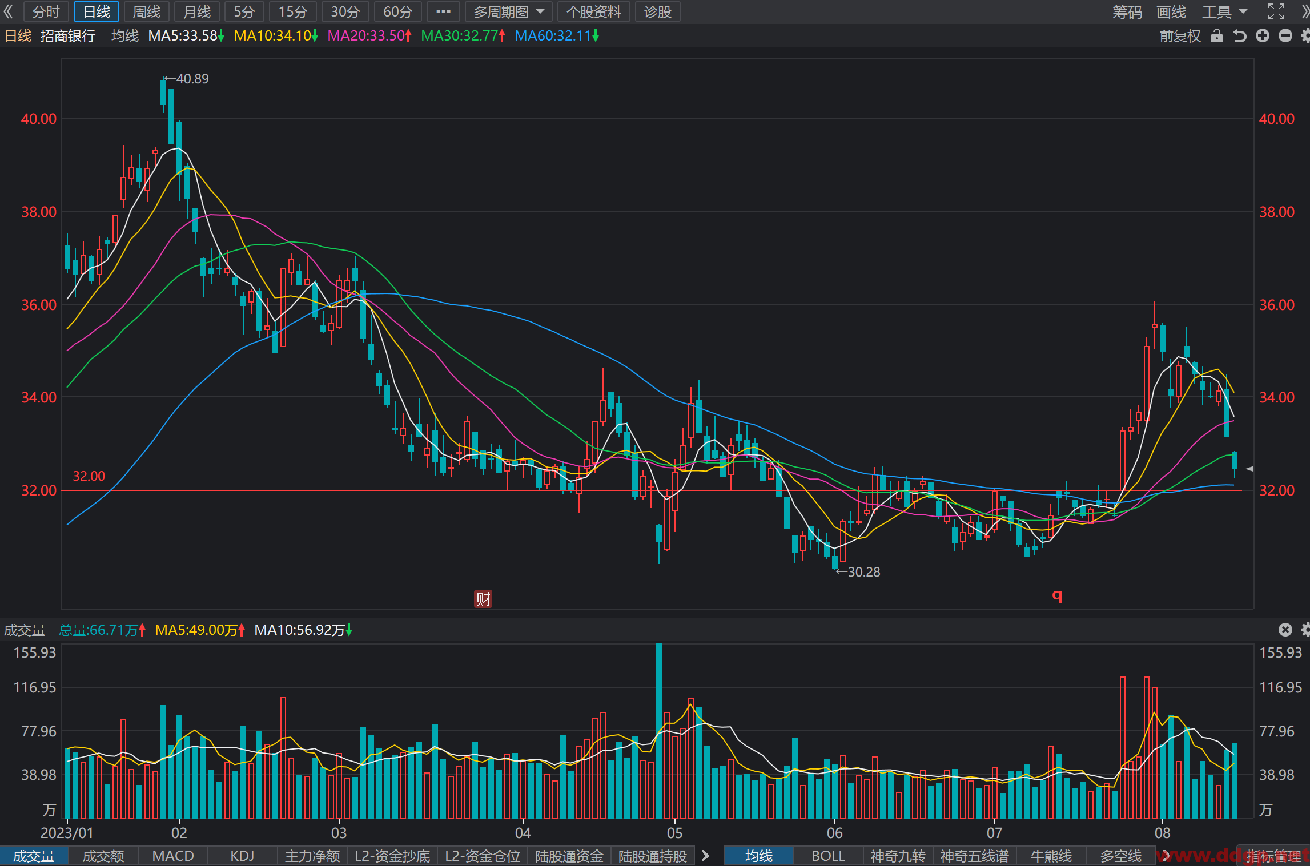
Task: Open the 工具 tools dropdown
Action: [x=1224, y=11]
